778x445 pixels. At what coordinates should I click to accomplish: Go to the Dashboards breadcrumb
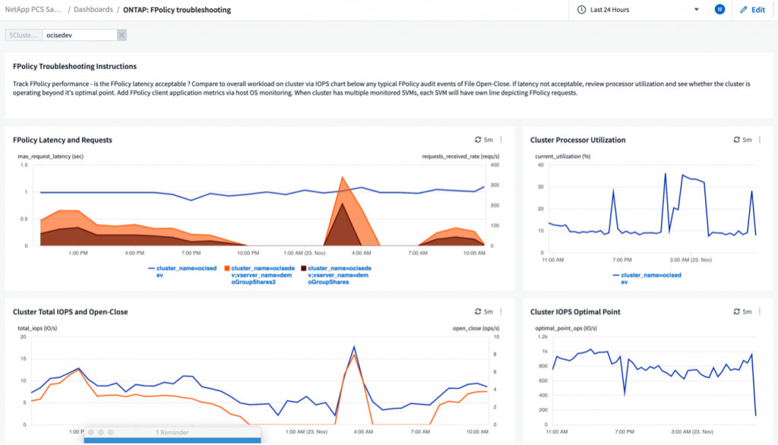93,10
